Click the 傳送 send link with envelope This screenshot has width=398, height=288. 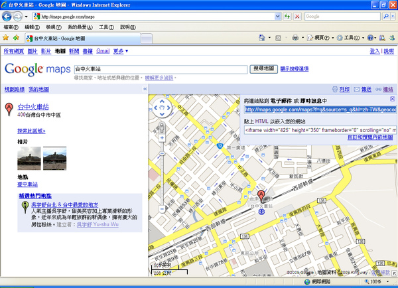[x=363, y=90]
